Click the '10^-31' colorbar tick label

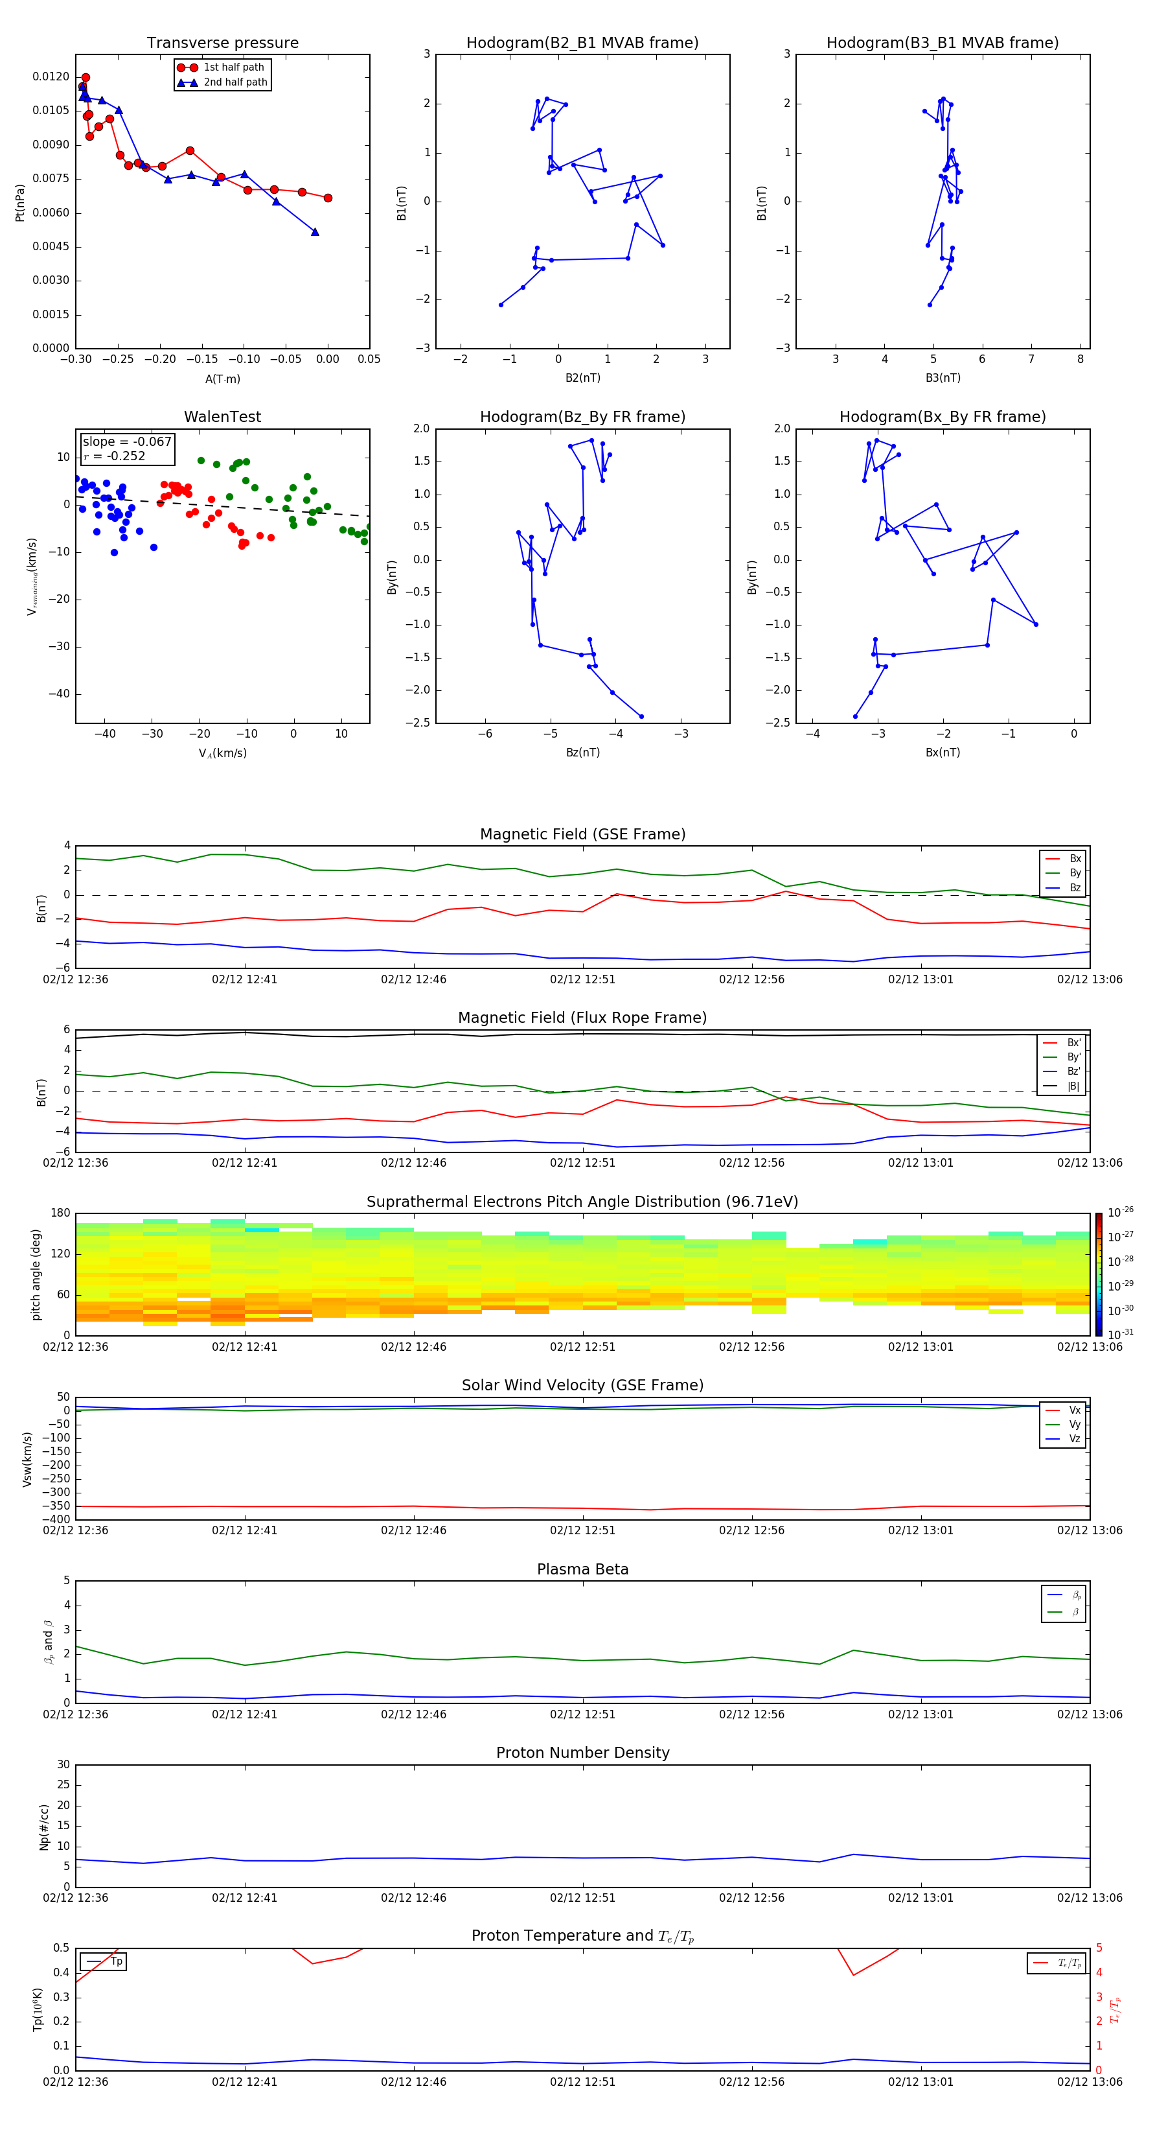[1119, 1335]
